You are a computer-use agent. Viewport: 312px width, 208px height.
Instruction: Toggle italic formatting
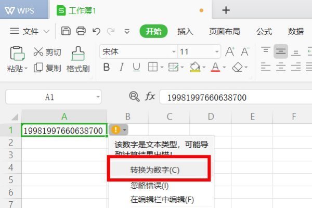point(121,67)
